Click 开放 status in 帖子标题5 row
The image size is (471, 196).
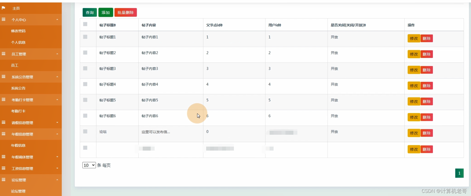click(x=334, y=100)
